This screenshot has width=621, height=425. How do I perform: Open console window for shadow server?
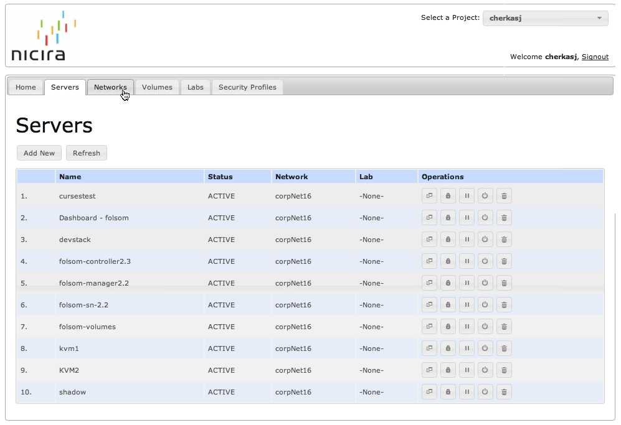pyautogui.click(x=429, y=392)
